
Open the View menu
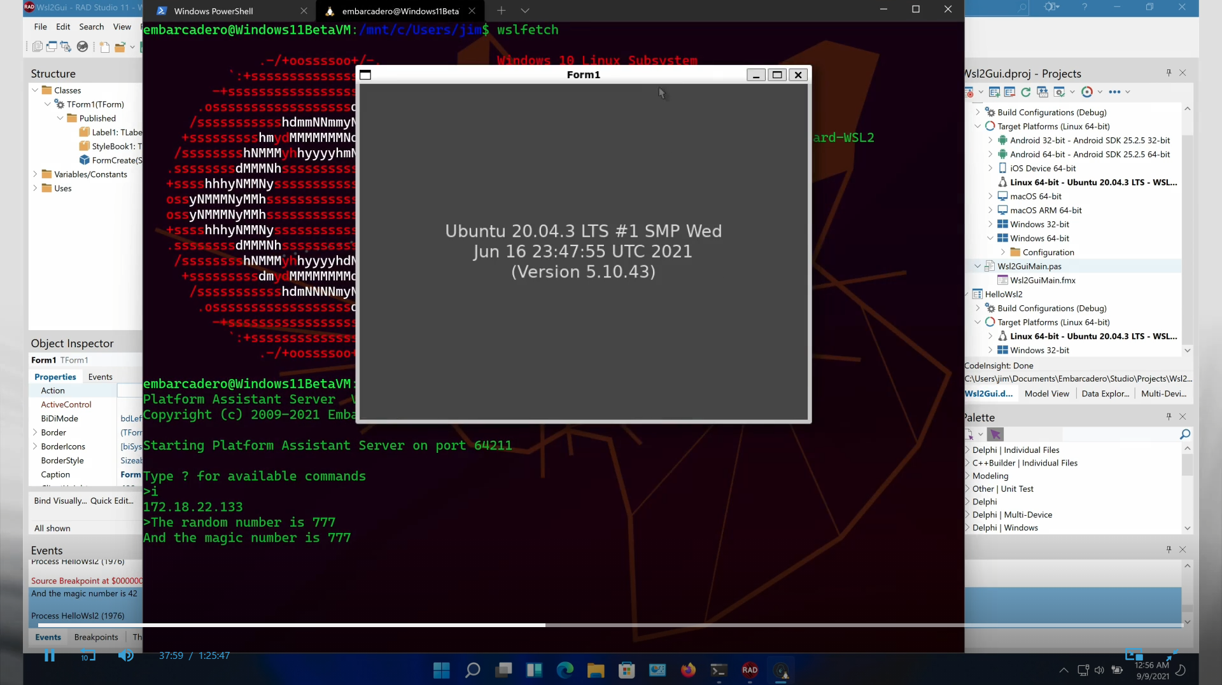coord(122,27)
